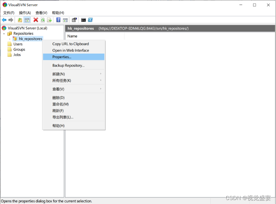The width and height of the screenshot is (276, 204).
Task: Click the red X Delete icon
Action: pyautogui.click(x=36, y=20)
